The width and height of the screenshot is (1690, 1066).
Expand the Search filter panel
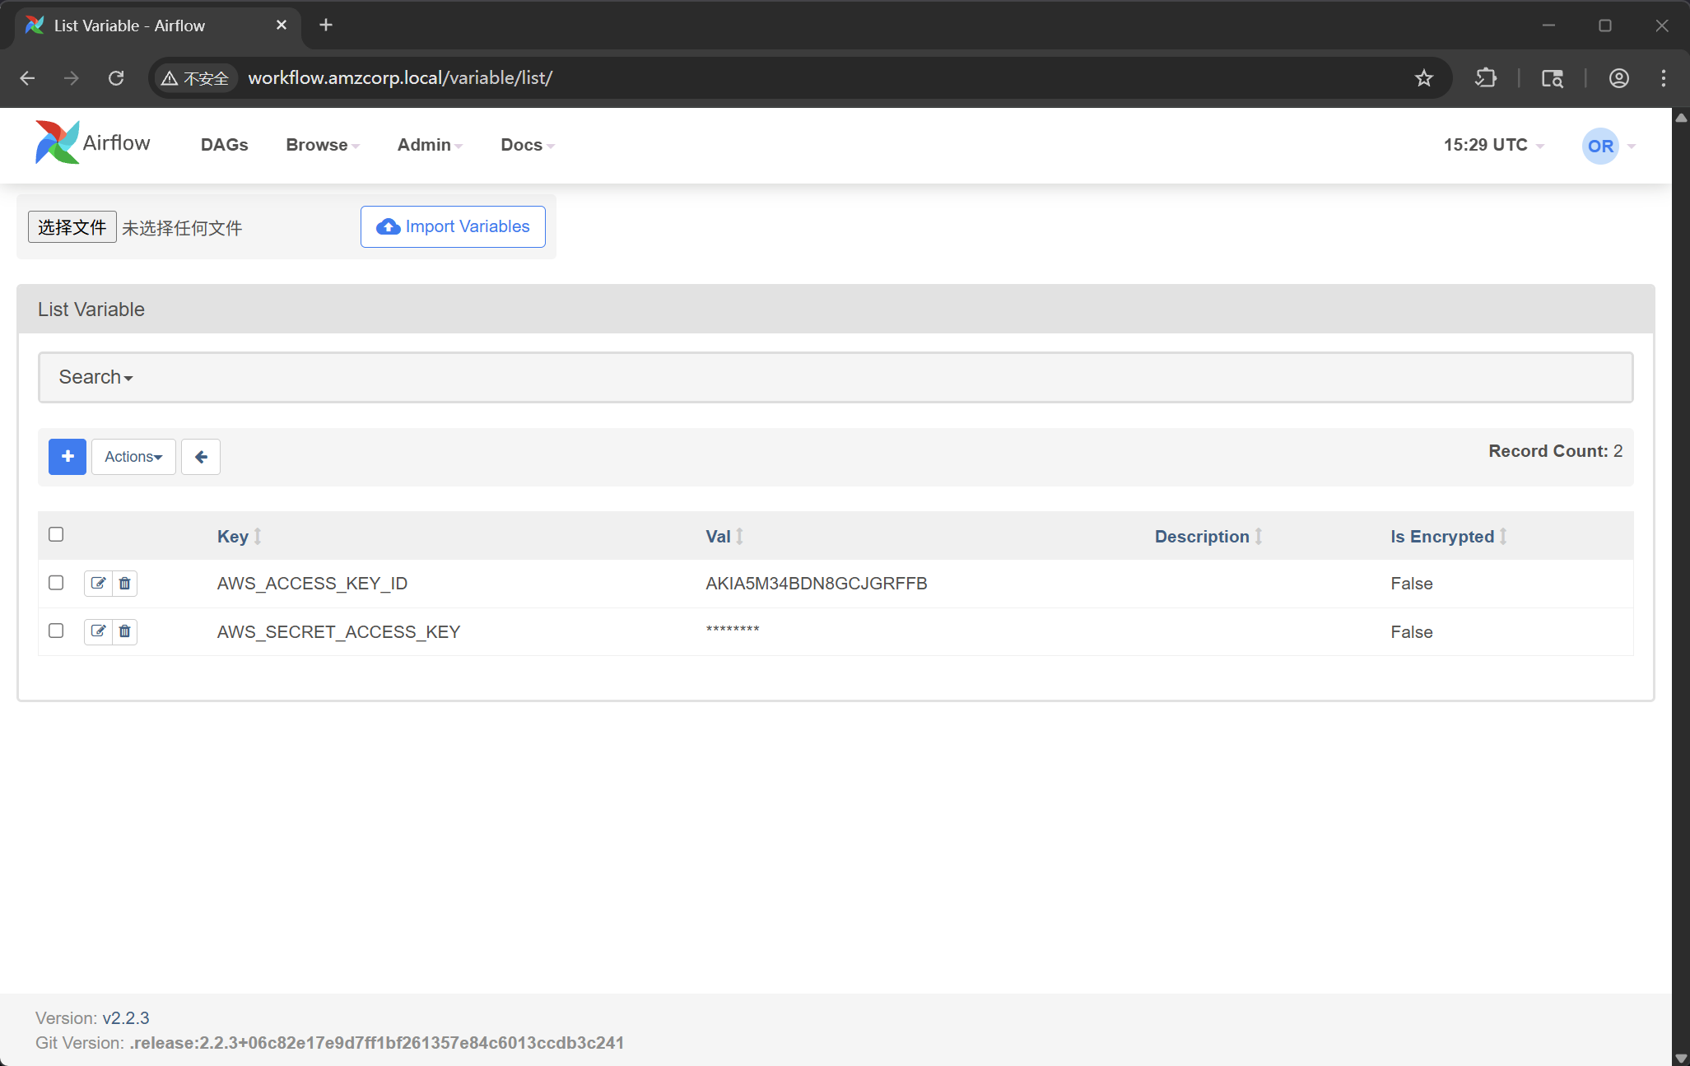pyautogui.click(x=95, y=377)
